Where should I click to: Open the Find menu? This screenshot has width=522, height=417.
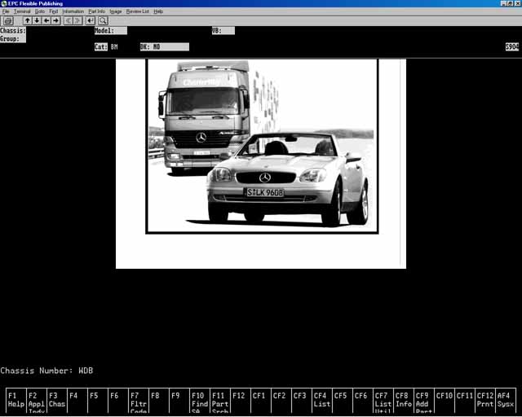coord(53,11)
